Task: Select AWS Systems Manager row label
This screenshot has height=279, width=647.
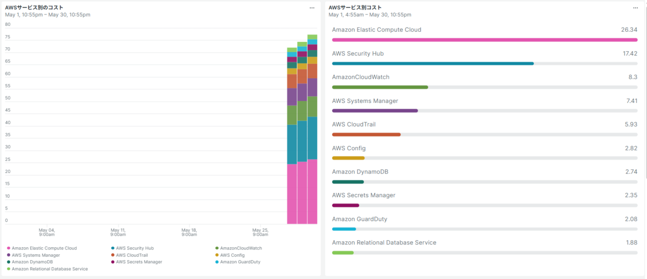Action: [365, 101]
